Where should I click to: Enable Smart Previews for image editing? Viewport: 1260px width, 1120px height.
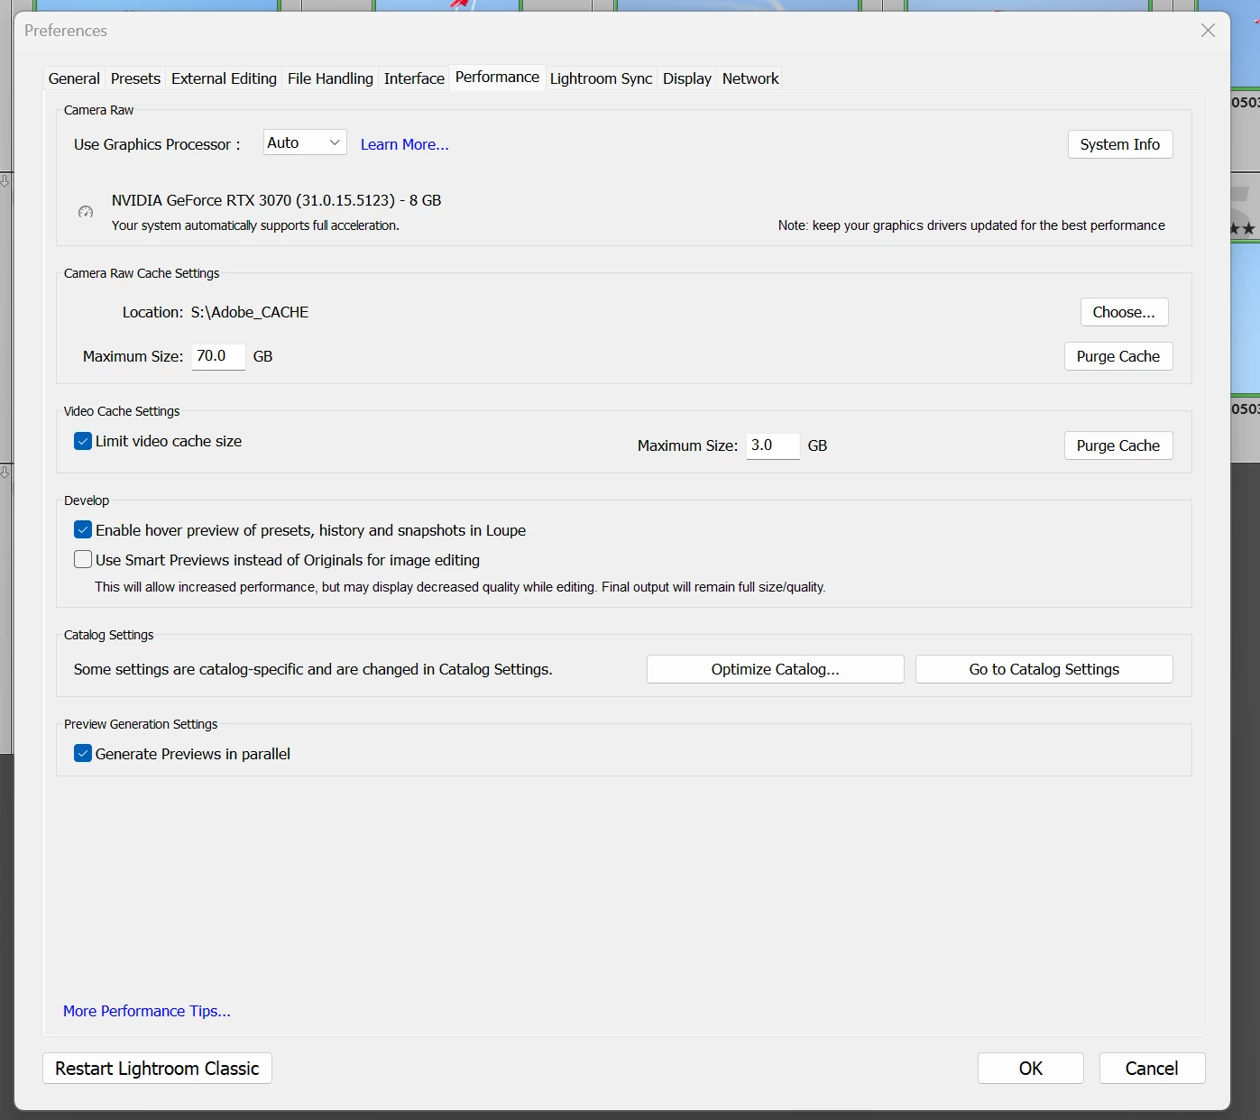[83, 560]
